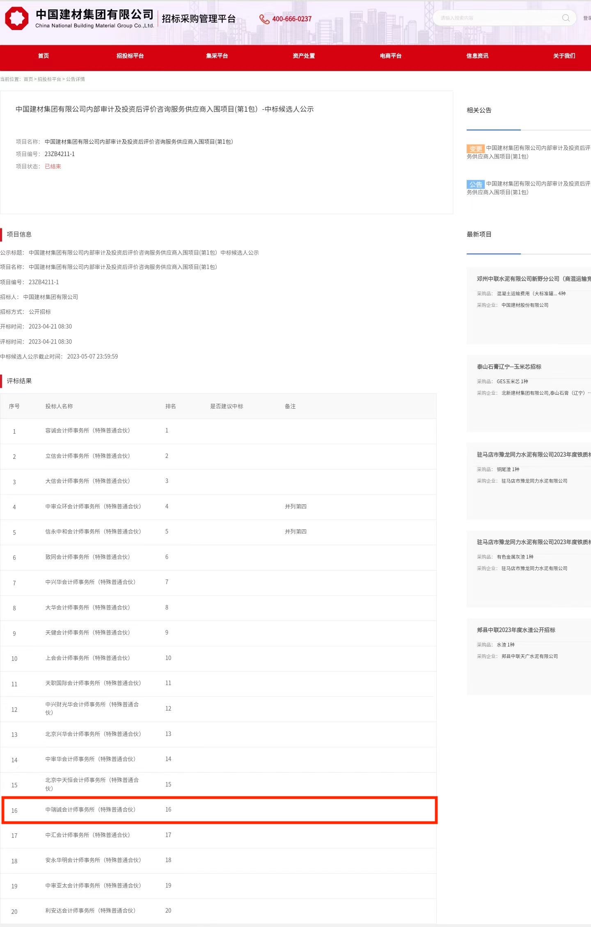The width and height of the screenshot is (591, 927).
Task: Click the 已结束 project status text
Action: pyautogui.click(x=53, y=166)
